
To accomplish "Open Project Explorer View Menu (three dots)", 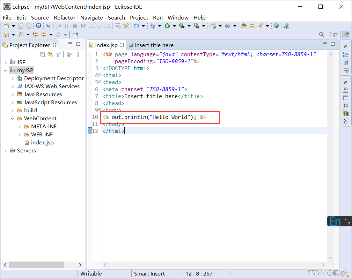I will (x=78, y=54).
